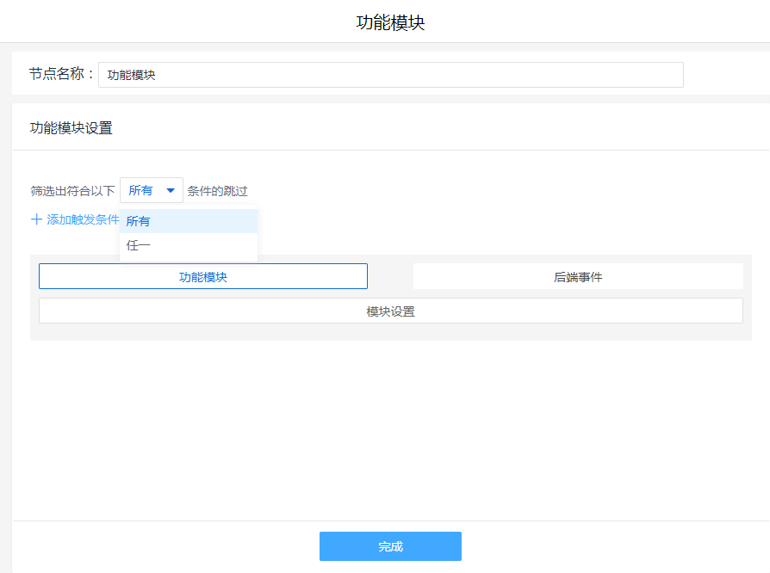770x573 pixels.
Task: Click the blue caret arrow in 所有 dropdown
Action: pos(171,191)
